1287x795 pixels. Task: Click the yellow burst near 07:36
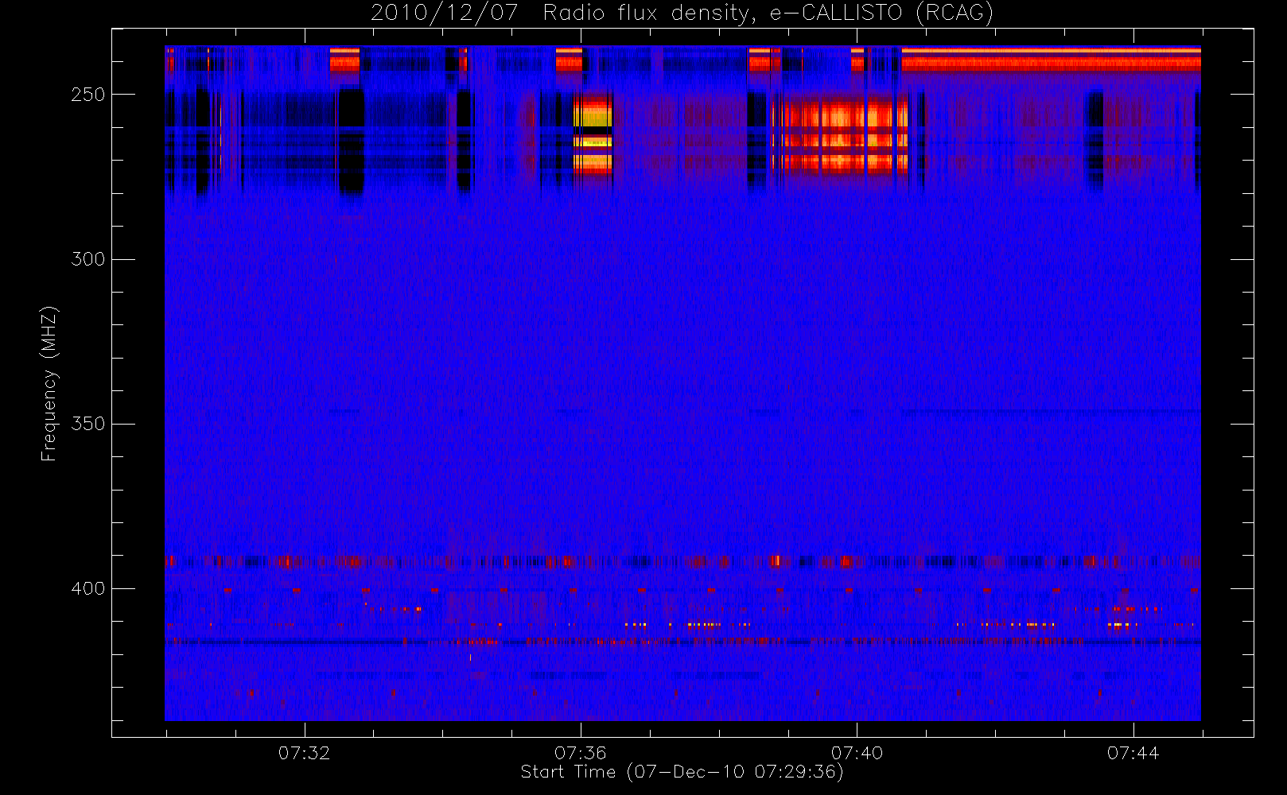click(x=593, y=134)
